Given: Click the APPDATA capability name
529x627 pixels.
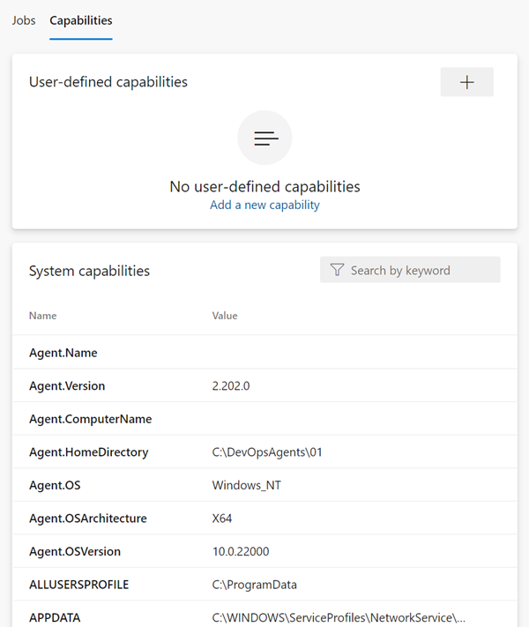Looking at the screenshot, I should (x=55, y=617).
